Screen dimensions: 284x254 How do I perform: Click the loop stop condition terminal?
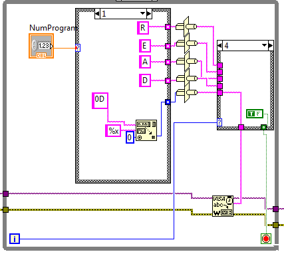(266, 239)
